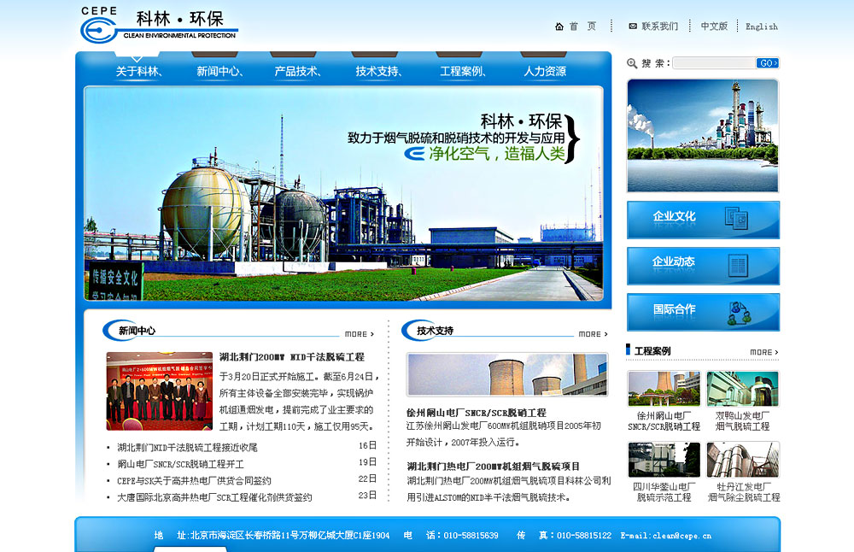854x552 pixels.
Task: Open the 产品技术 navigation tab
Action: click(297, 72)
